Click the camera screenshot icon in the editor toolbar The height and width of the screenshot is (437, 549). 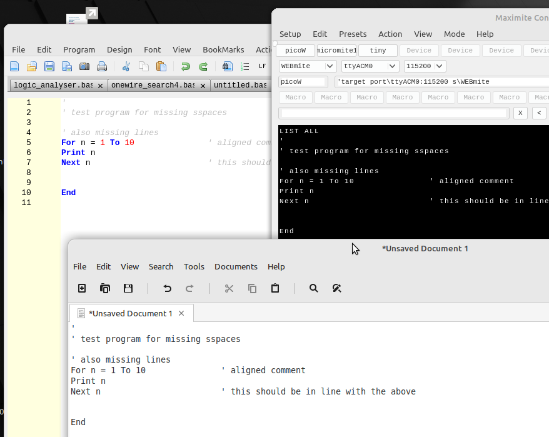tap(84, 66)
